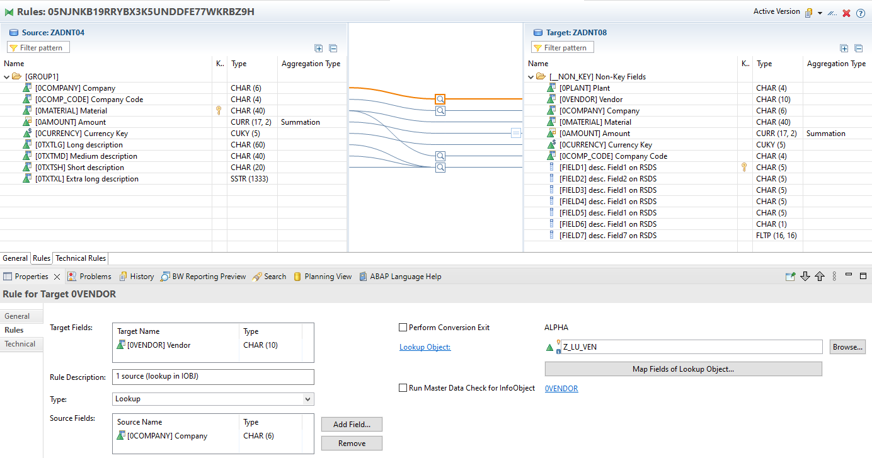This screenshot has height=458, width=872.
Task: Collapse all nodes in the Target ZADNT08 panel
Action: click(x=858, y=48)
